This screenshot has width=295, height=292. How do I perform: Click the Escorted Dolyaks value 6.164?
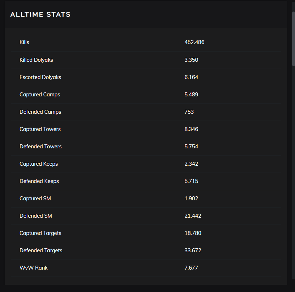click(x=191, y=77)
